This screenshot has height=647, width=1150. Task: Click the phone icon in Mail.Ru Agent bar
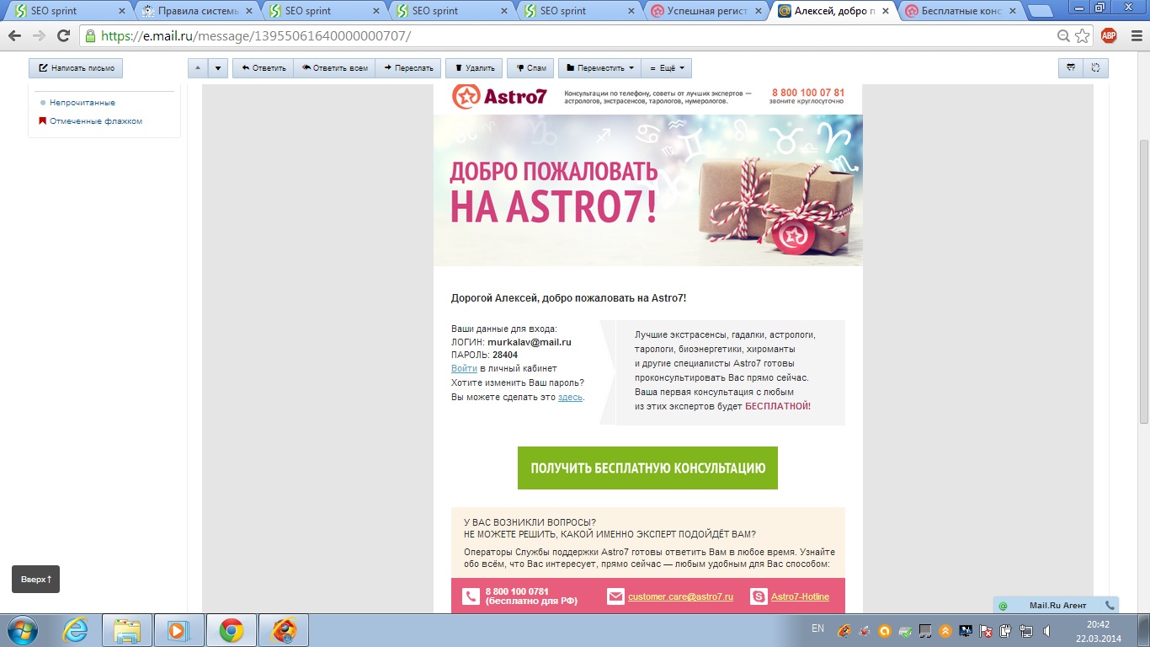pos(1110,605)
